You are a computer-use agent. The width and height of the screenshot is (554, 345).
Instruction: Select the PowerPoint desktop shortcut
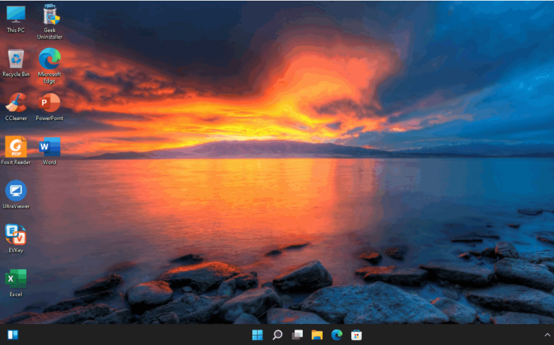50,107
